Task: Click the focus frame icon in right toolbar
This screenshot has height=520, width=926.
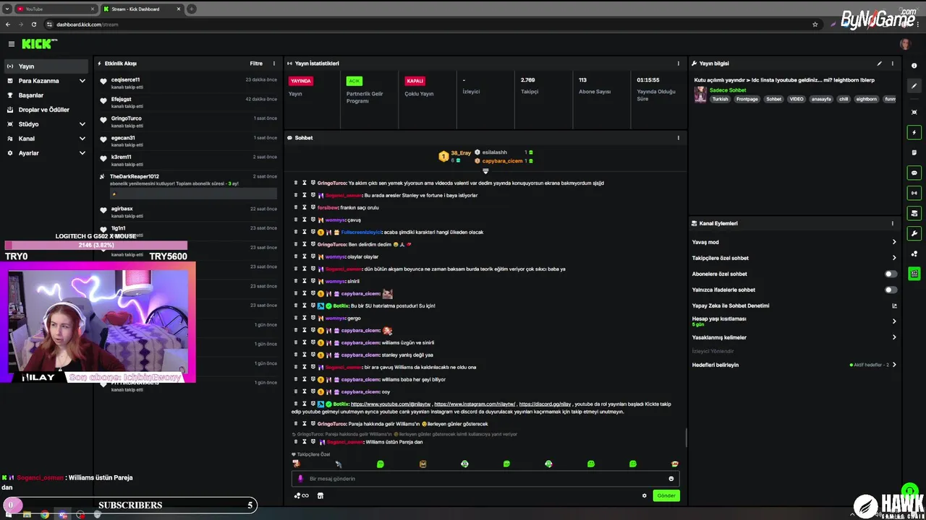Action: tap(914, 112)
